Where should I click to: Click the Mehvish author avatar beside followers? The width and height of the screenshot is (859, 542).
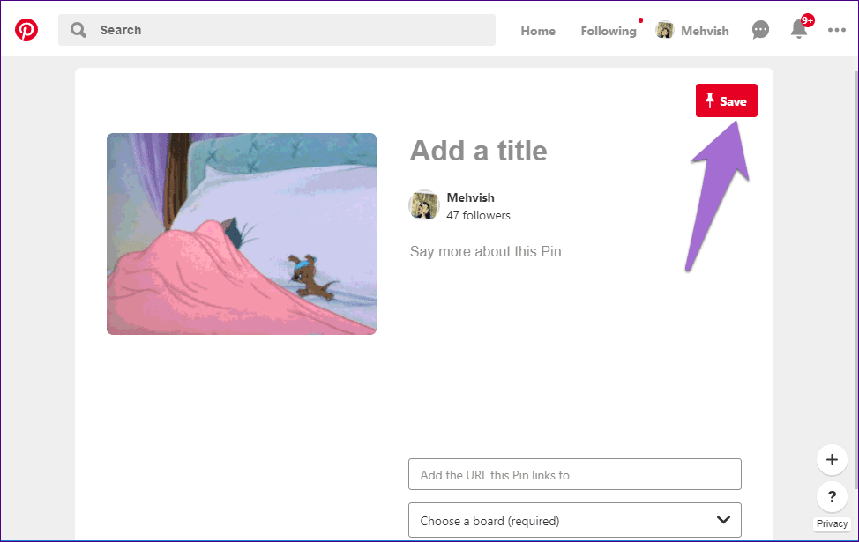424,205
